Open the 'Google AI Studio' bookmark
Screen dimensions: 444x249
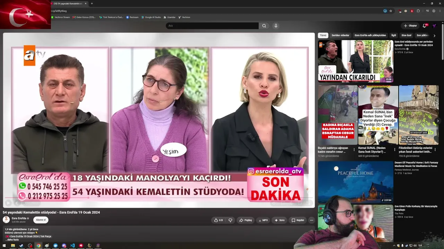pos(151,17)
